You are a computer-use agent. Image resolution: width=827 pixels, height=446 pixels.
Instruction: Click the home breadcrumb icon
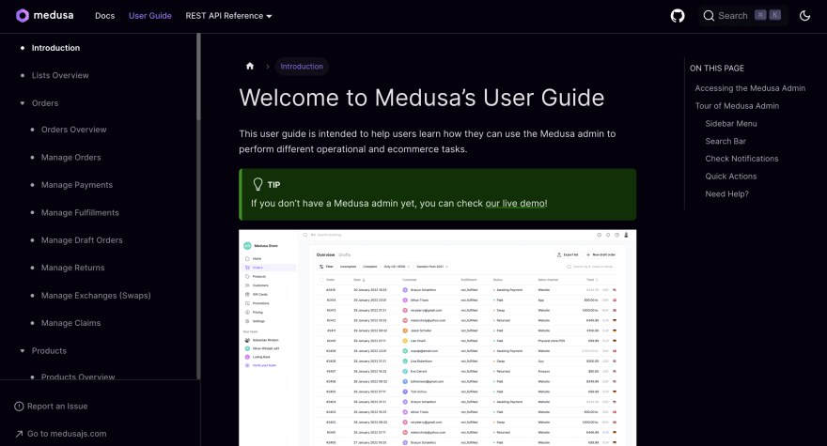click(x=250, y=67)
